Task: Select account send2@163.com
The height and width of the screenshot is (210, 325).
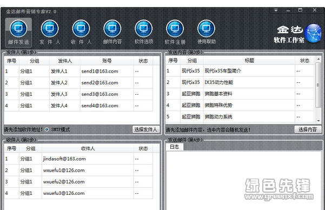Action: (x=100, y=83)
